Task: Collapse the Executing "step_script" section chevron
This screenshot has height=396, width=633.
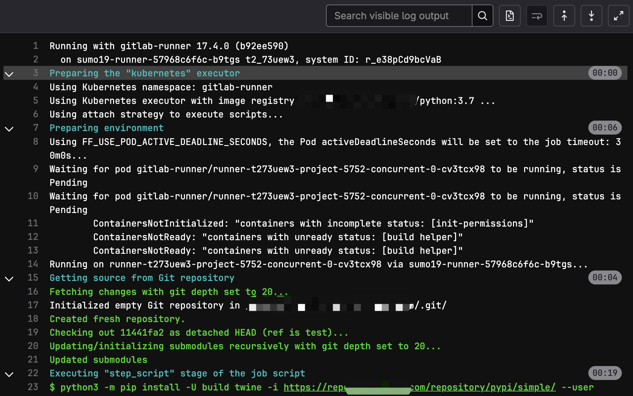Action: click(9, 374)
